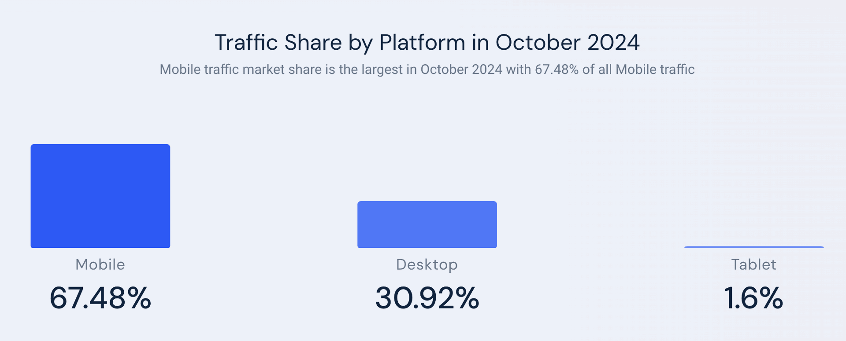Click 67.48% inside the subtitle sentence

557,70
